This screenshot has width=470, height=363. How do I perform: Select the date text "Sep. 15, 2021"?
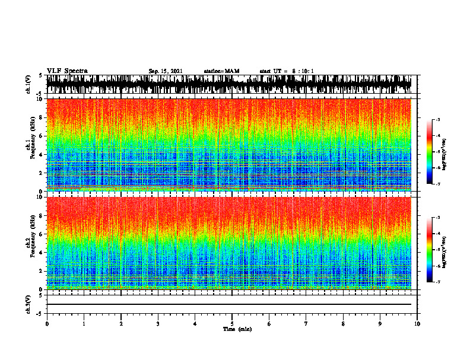click(166, 71)
